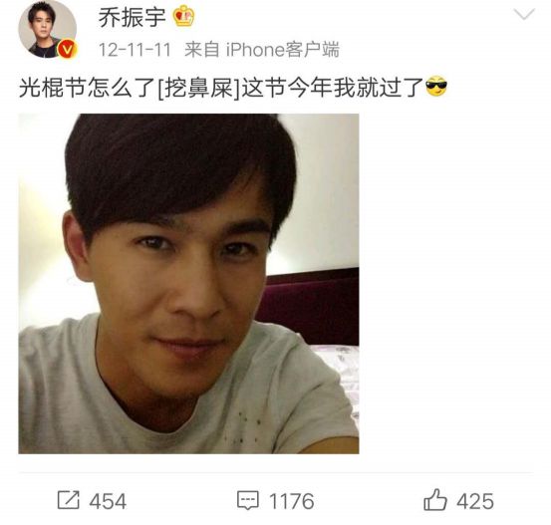551x525 pixels.
Task: Open the iPhone客户端 source link
Action: coord(283,50)
